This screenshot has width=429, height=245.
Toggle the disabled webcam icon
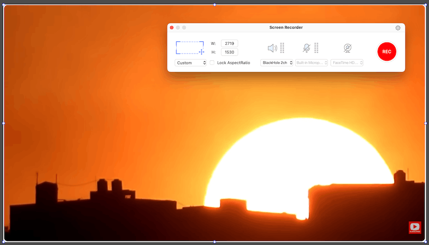pos(347,48)
